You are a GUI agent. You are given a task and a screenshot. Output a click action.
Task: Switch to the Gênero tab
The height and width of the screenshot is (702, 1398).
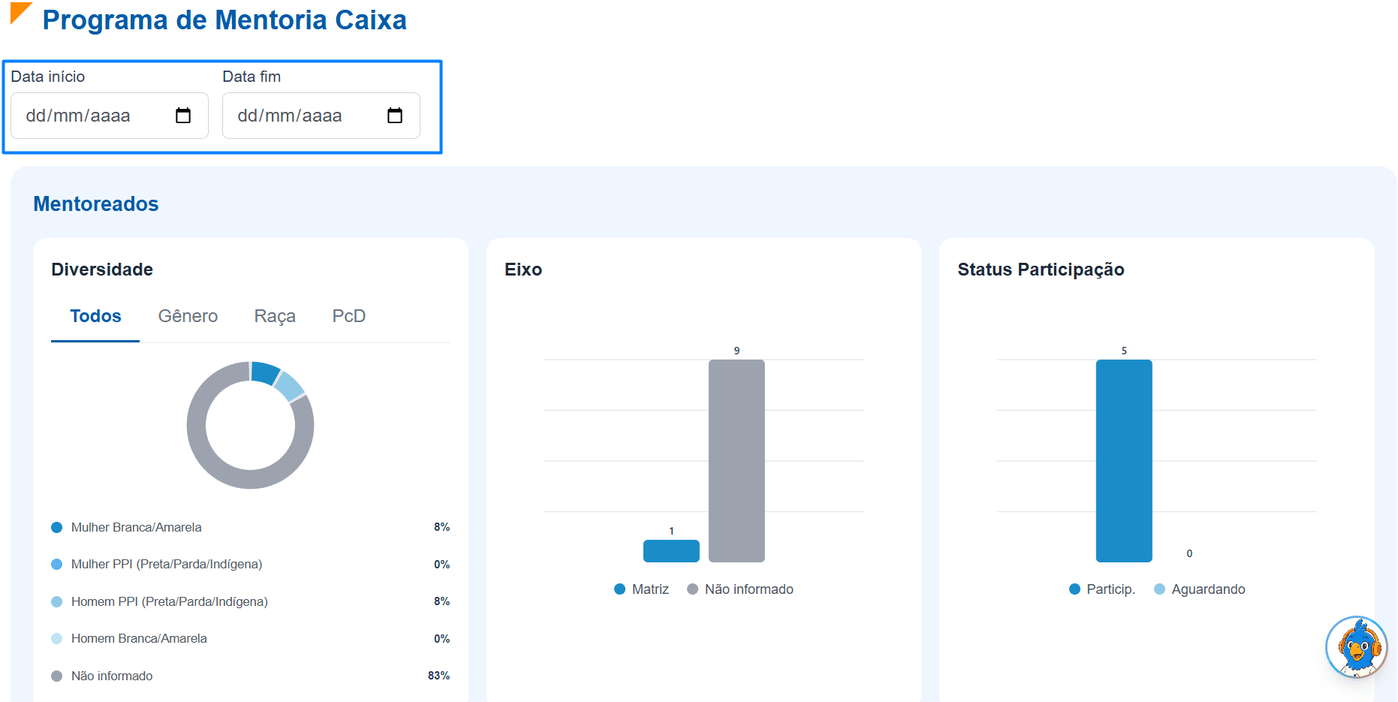188,316
